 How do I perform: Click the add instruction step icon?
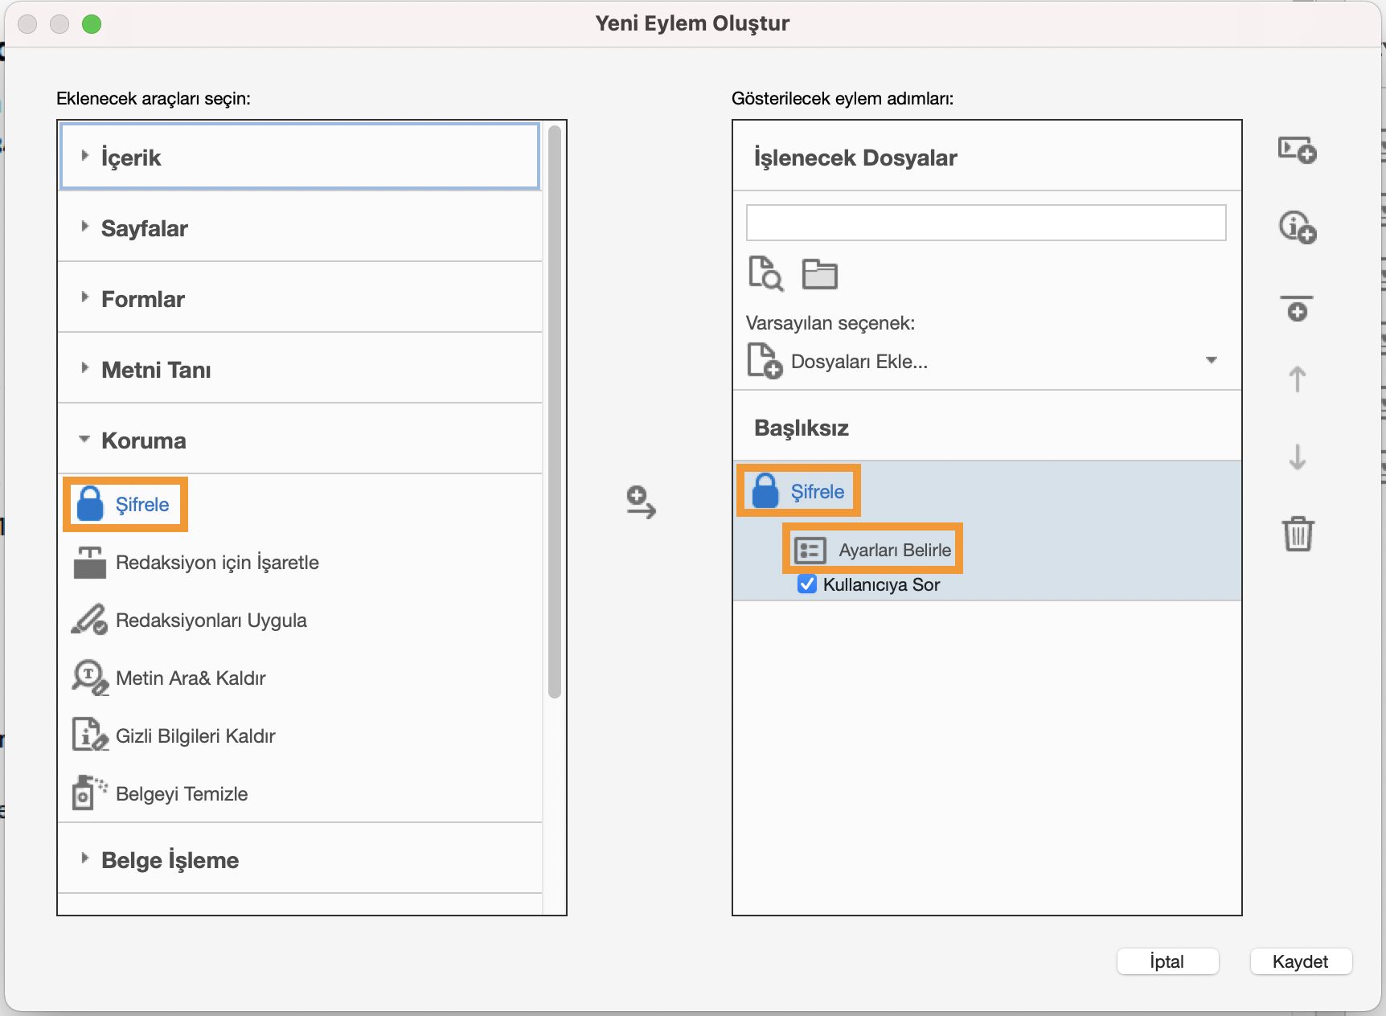[1297, 227]
